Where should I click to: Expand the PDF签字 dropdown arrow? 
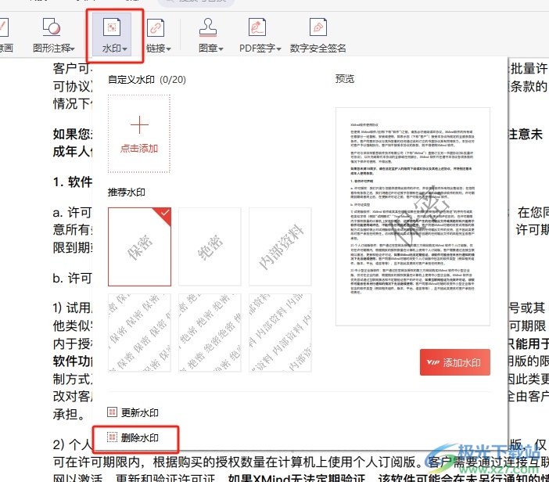tap(278, 49)
